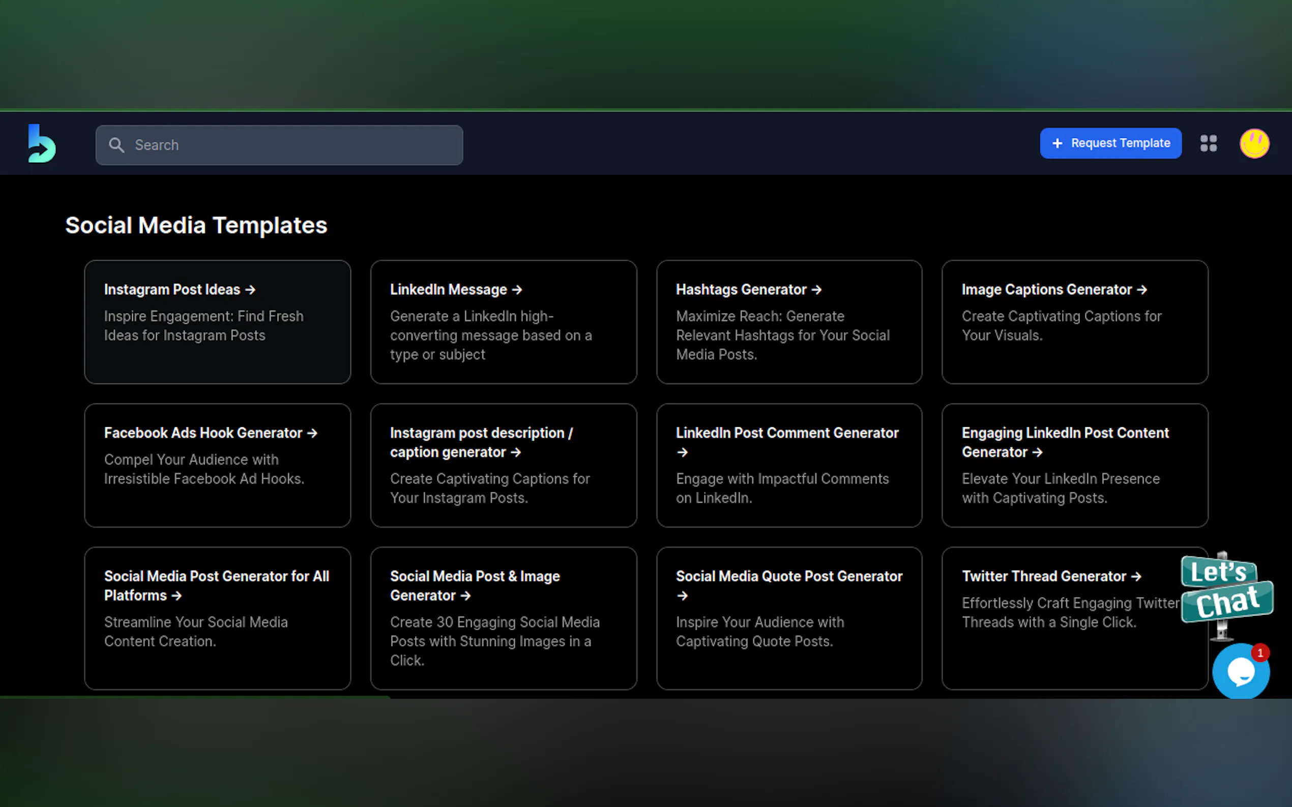
Task: Click the magnifier icon in search bar
Action: (116, 145)
